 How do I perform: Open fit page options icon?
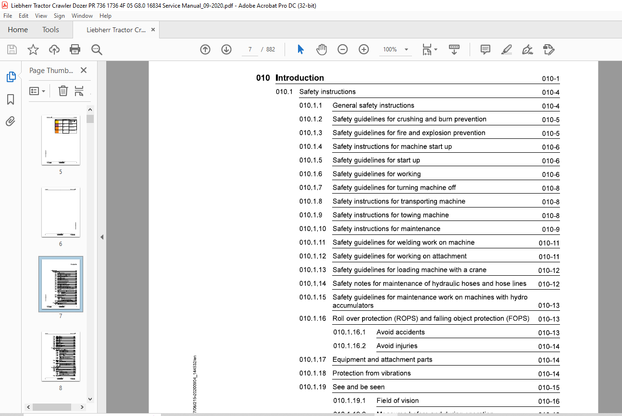coord(427,49)
